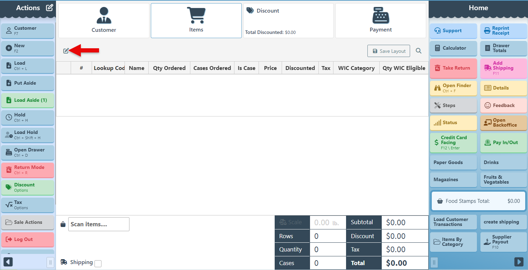The width and height of the screenshot is (528, 270).
Task: Click the edit layout pencil icon above the grid
Action: tap(66, 51)
